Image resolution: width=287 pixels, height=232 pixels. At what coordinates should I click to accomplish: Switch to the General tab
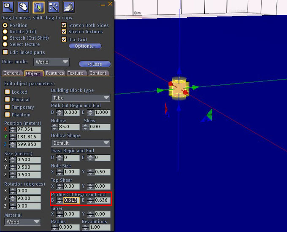click(12, 73)
